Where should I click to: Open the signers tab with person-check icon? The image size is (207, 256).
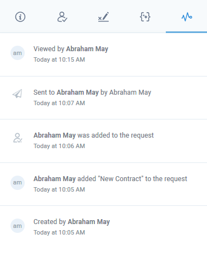(62, 17)
